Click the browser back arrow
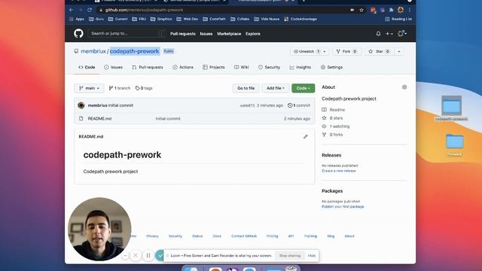Image resolution: width=482 pixels, height=271 pixels. tap(72, 10)
